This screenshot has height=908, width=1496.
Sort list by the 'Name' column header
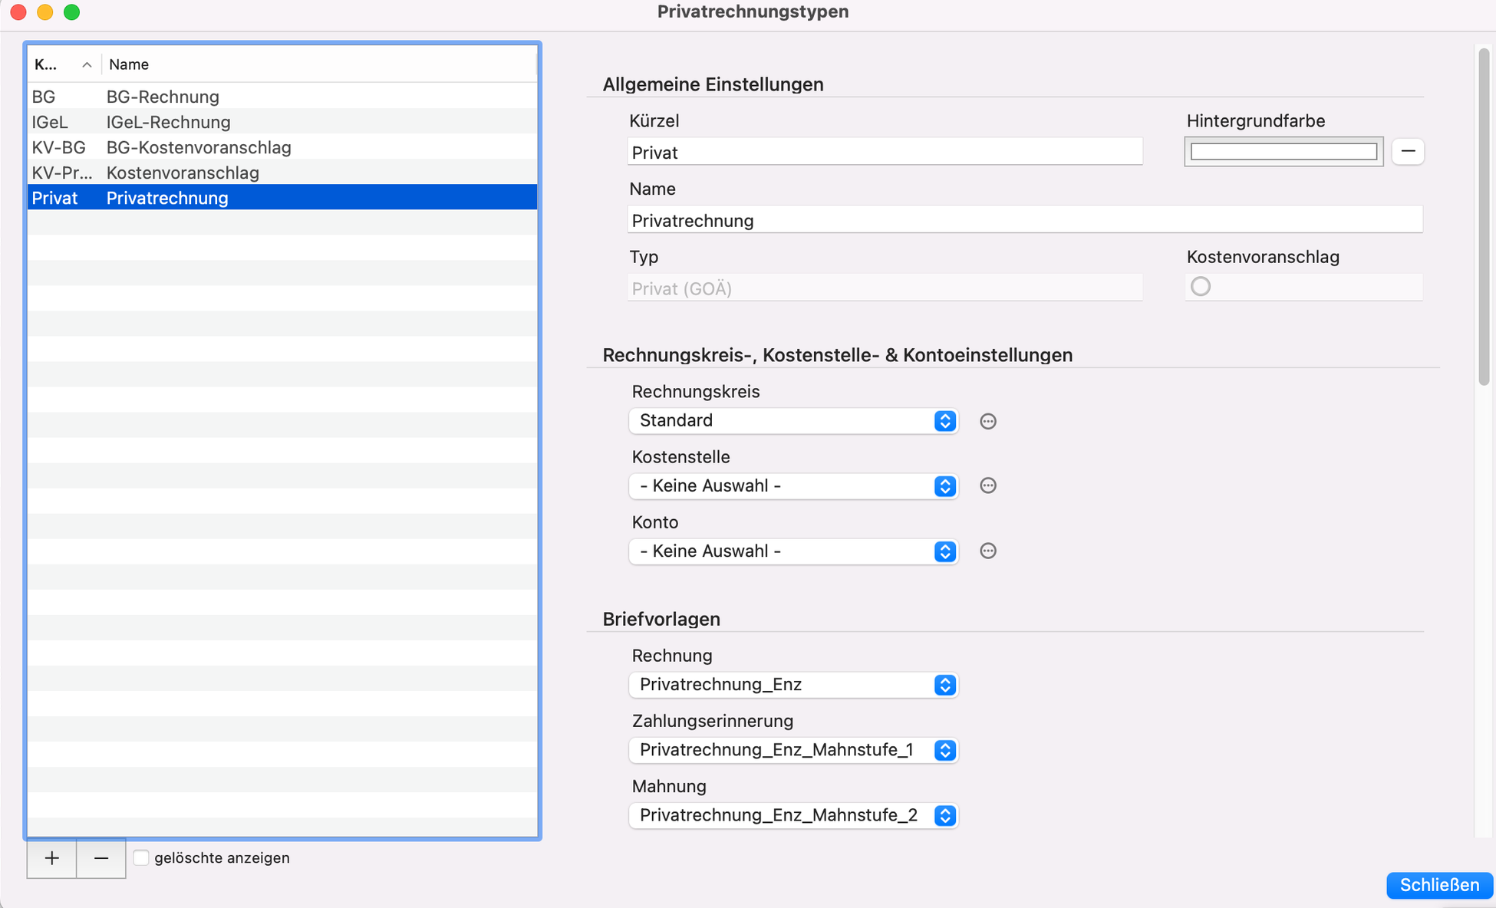[319, 64]
